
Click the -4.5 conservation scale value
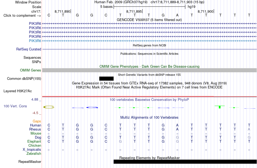[x=35, y=113]
